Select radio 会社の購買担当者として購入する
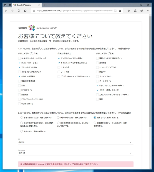Viewport: 154px width, 172px height. tap(22, 123)
